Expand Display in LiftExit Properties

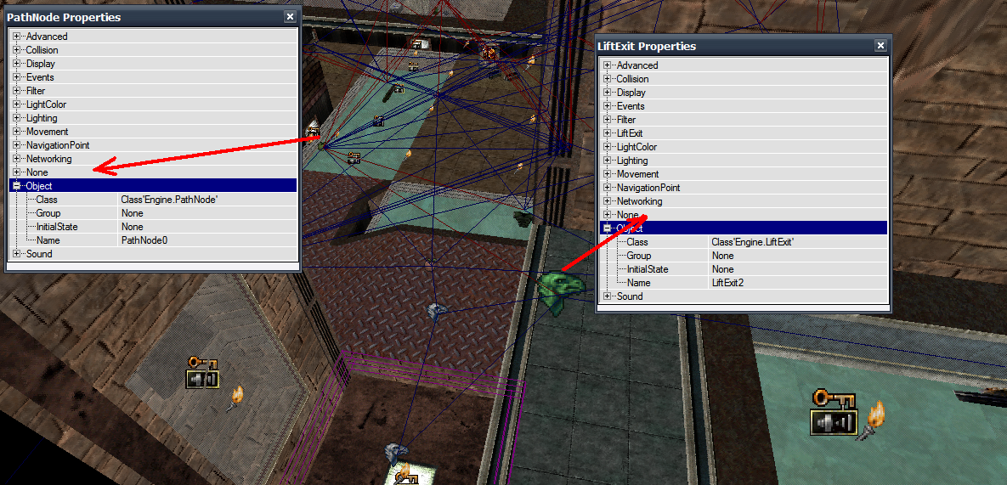coord(608,93)
